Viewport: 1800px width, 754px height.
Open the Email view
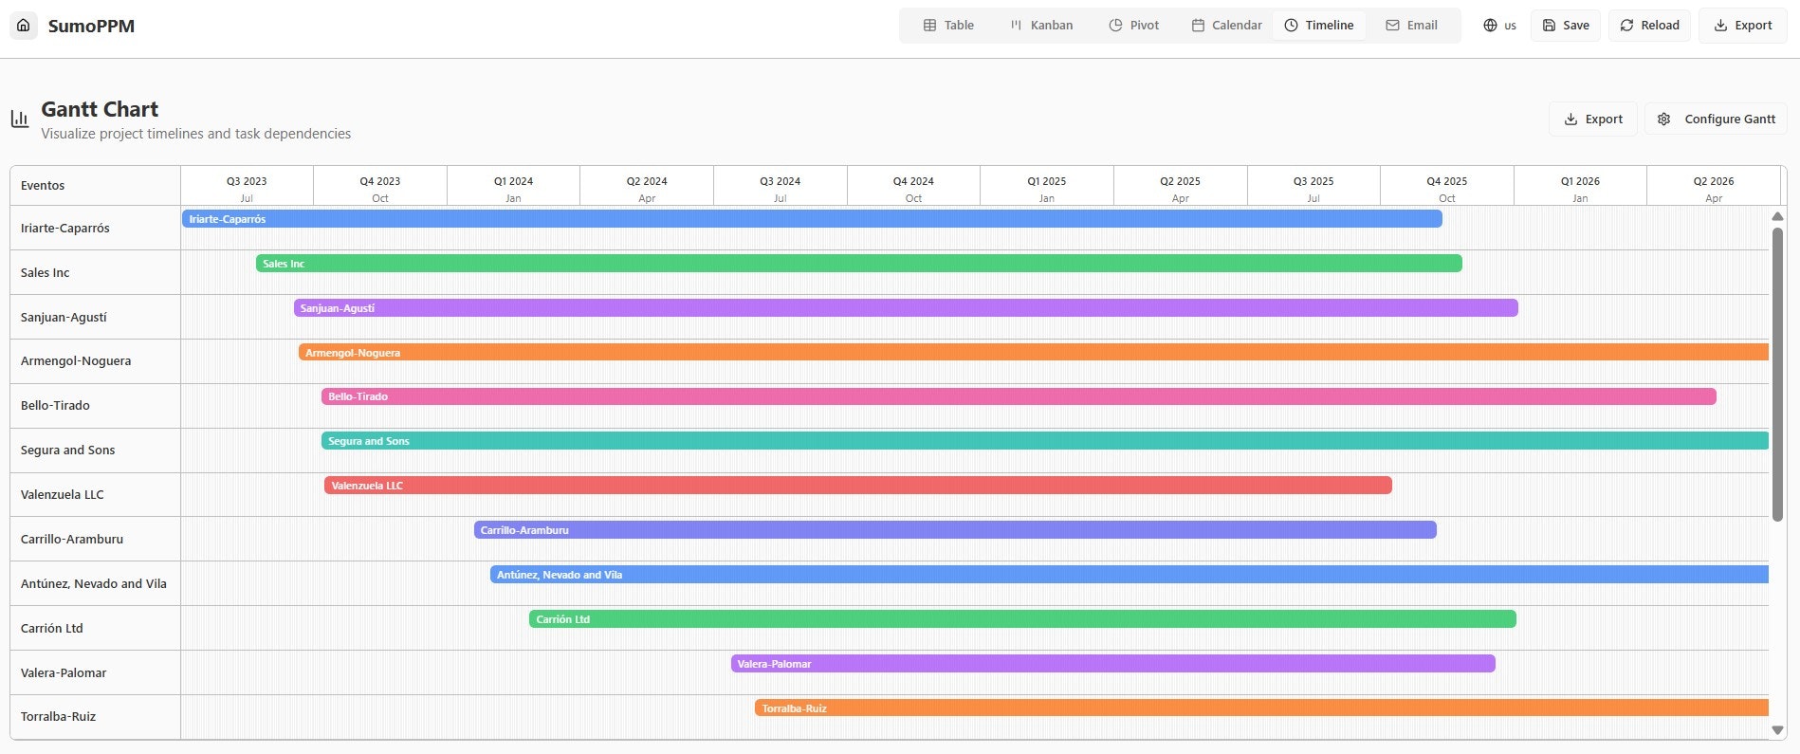tap(1411, 26)
